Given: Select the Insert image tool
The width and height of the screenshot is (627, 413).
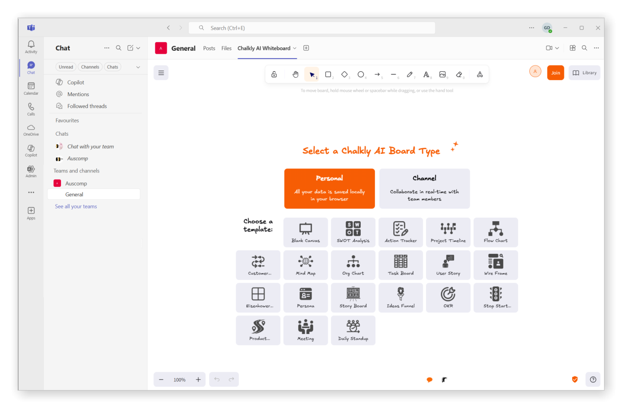Looking at the screenshot, I should (442, 74).
